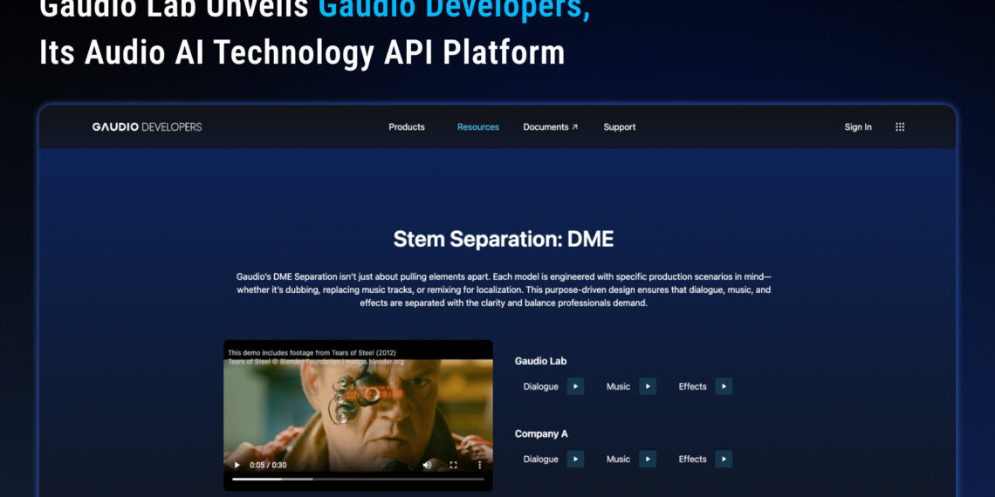995x497 pixels.
Task: Open the Products menu
Action: coord(407,126)
